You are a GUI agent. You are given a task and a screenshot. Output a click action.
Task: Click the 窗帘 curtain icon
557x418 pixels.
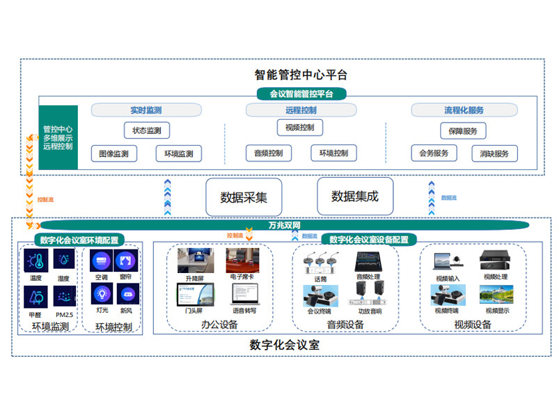pyautogui.click(x=126, y=261)
